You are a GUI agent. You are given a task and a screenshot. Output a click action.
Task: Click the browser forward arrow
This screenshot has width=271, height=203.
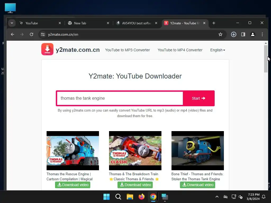[x=22, y=34]
